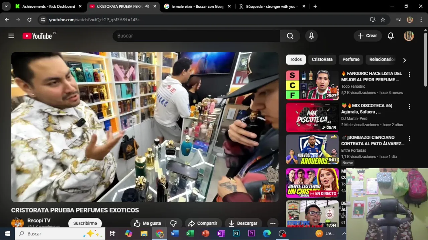Open EN DIRECTO live stream thumbnail
The width and height of the screenshot is (428, 240).
[312, 183]
